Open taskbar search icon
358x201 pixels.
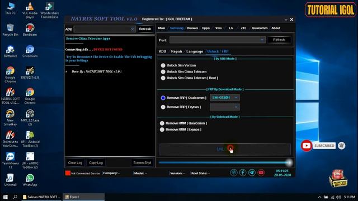[15, 197]
